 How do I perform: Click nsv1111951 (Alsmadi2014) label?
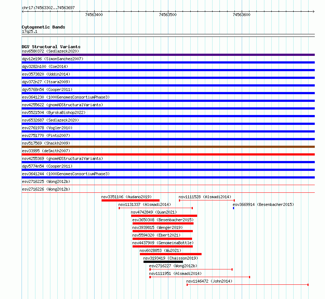tap(175, 273)
